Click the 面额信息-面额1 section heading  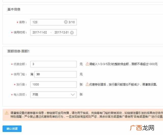(18, 51)
